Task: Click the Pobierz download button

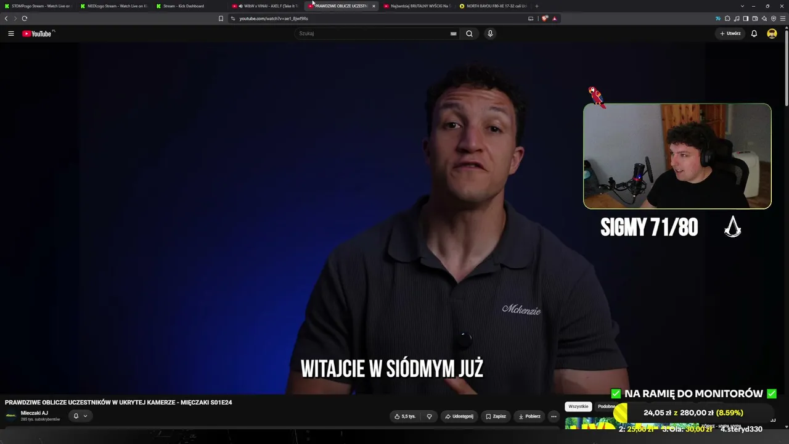Action: (529, 416)
